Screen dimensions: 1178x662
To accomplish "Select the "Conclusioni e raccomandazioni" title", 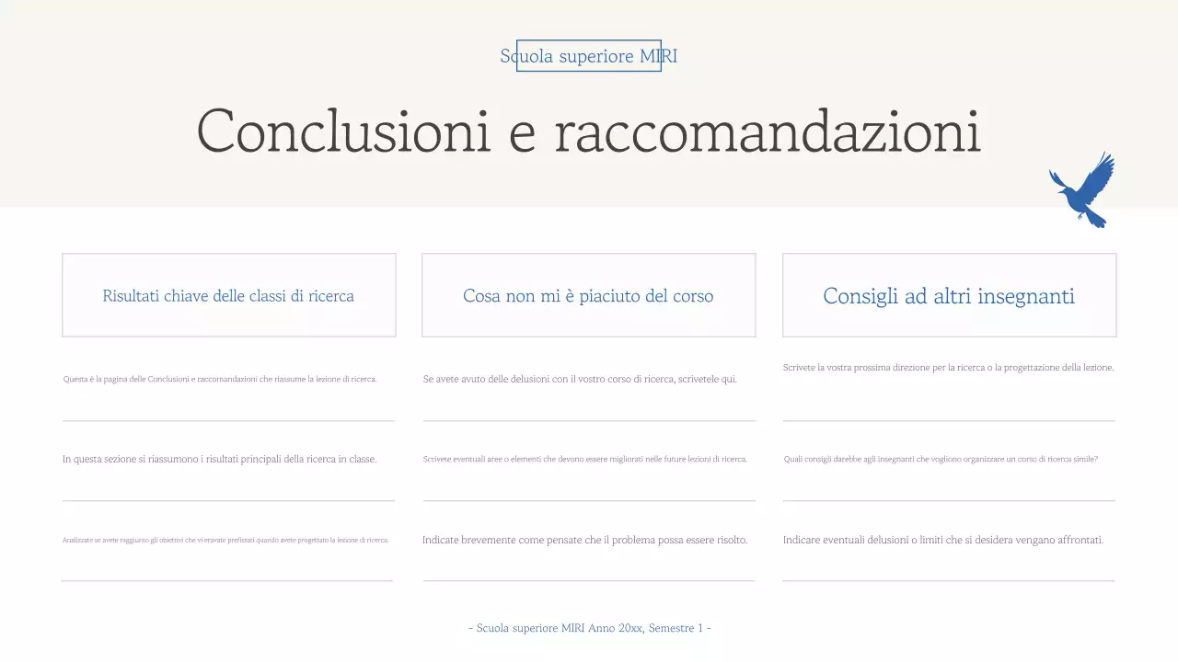I will [588, 131].
